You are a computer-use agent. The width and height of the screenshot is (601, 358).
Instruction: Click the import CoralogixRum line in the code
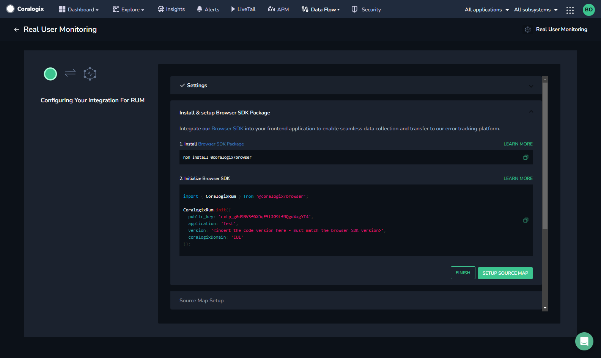(245, 196)
